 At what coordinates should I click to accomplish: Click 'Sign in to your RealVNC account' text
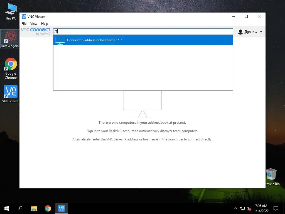(142, 131)
